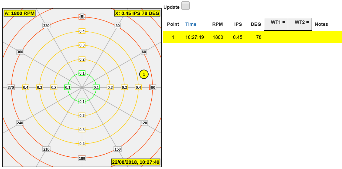Click the DEG column header
This screenshot has height=169, width=342.
(x=256, y=25)
